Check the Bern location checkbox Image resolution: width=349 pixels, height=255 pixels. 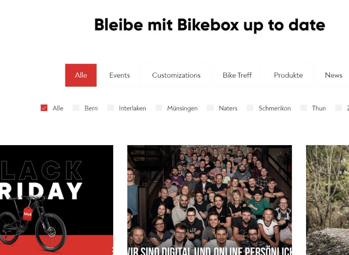[x=76, y=108]
